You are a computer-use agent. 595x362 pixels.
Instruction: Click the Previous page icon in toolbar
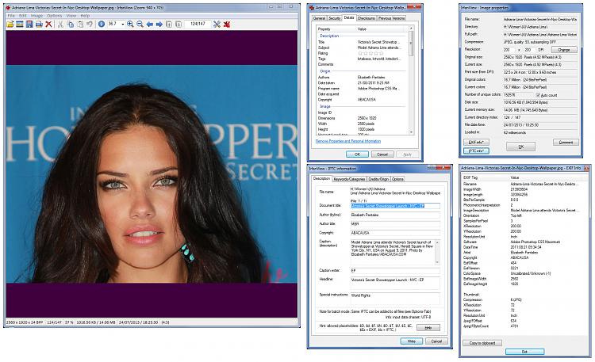(169, 25)
